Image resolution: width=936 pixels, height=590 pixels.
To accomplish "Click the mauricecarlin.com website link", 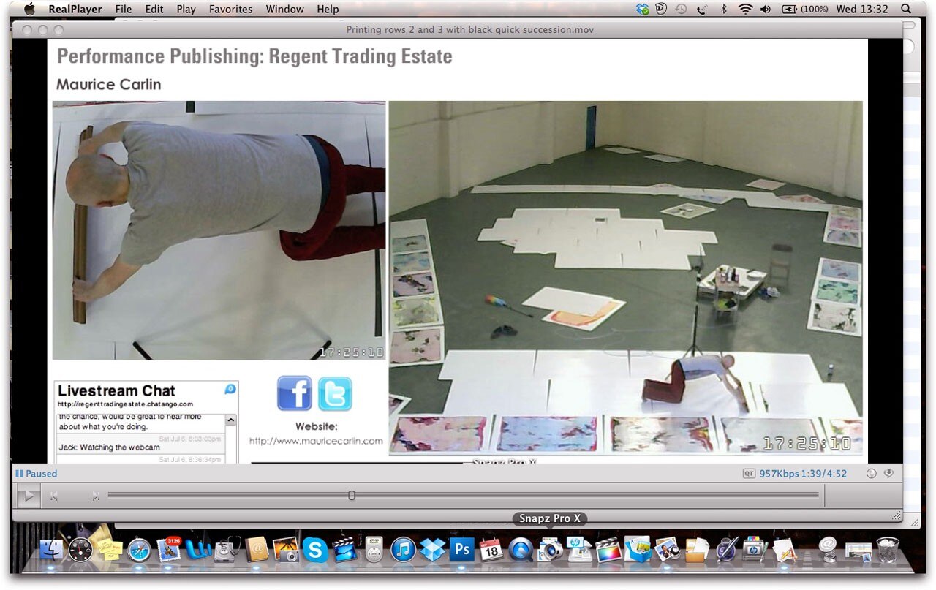I will tap(316, 441).
